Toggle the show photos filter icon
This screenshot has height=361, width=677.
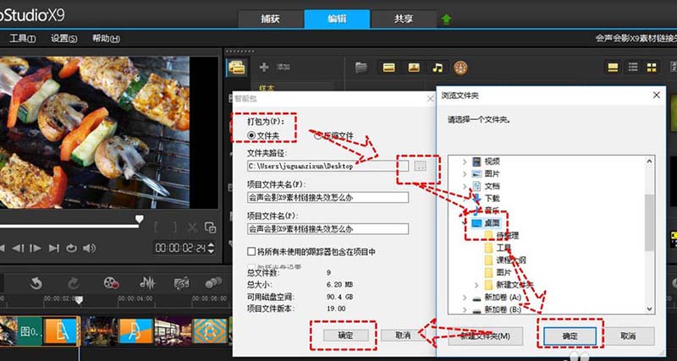point(414,68)
